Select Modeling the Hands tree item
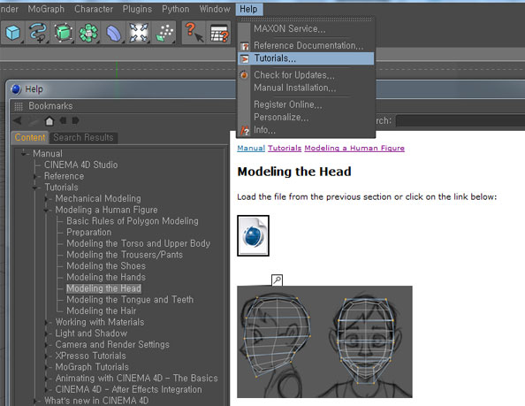525x406 pixels. pos(106,278)
